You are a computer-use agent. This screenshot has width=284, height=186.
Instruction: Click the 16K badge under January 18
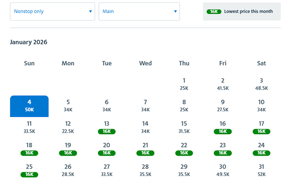click(29, 153)
